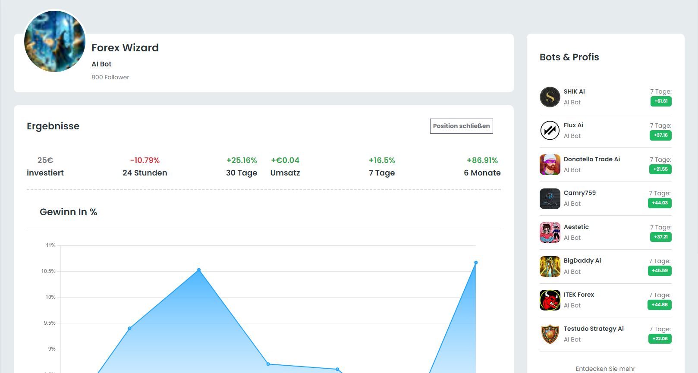698x373 pixels.
Task: Click the chart data point near 9.4%
Action: 129,328
